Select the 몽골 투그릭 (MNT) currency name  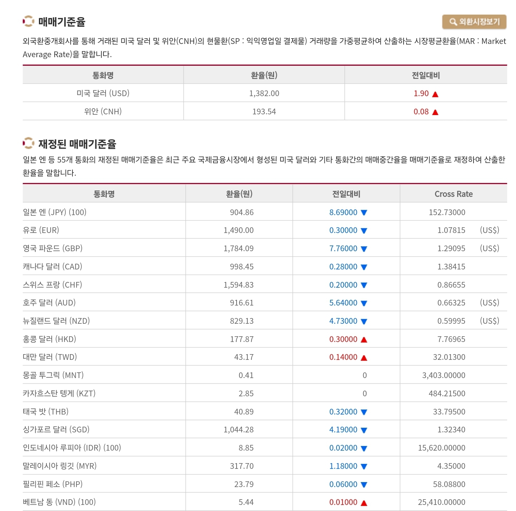(53, 375)
